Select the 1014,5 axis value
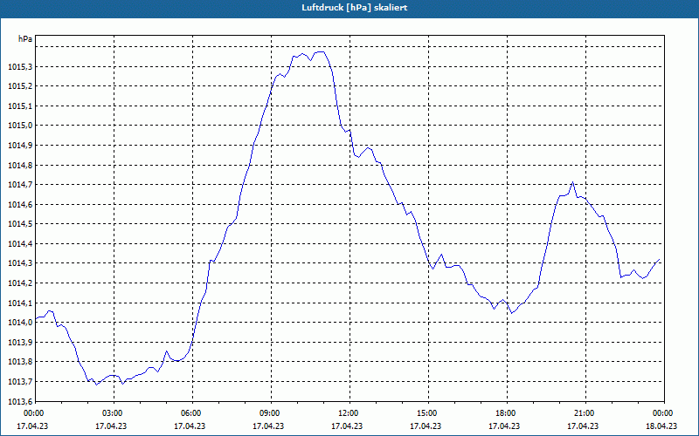The image size is (699, 436). (20, 224)
